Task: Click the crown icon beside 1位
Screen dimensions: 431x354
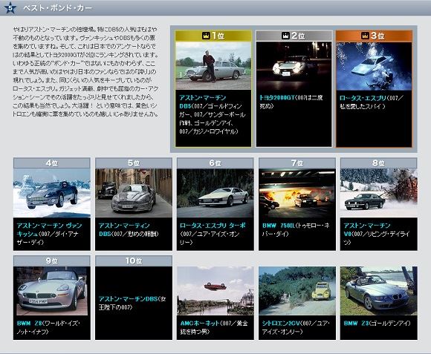Action: tap(206, 36)
